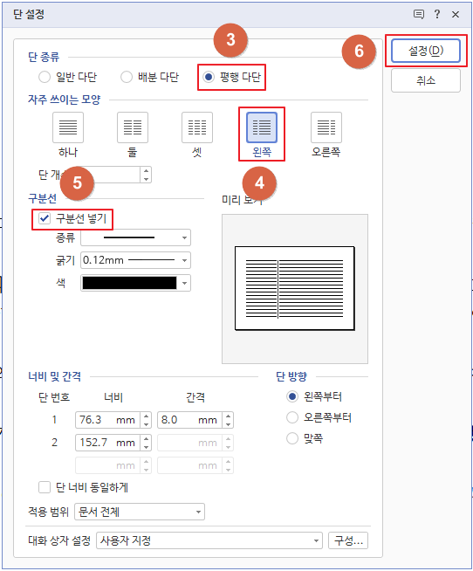This screenshot has height=571, width=473.
Task: Click the 단 개수 input field
Action: [x=113, y=175]
